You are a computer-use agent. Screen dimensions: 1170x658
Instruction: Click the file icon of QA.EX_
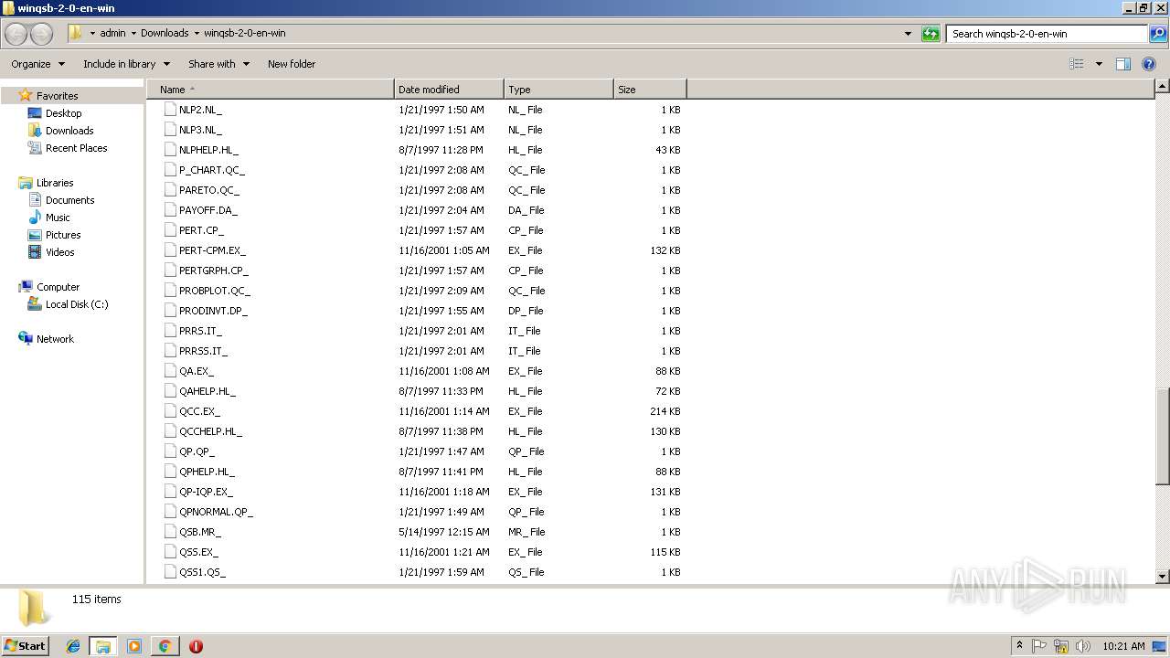pos(170,371)
